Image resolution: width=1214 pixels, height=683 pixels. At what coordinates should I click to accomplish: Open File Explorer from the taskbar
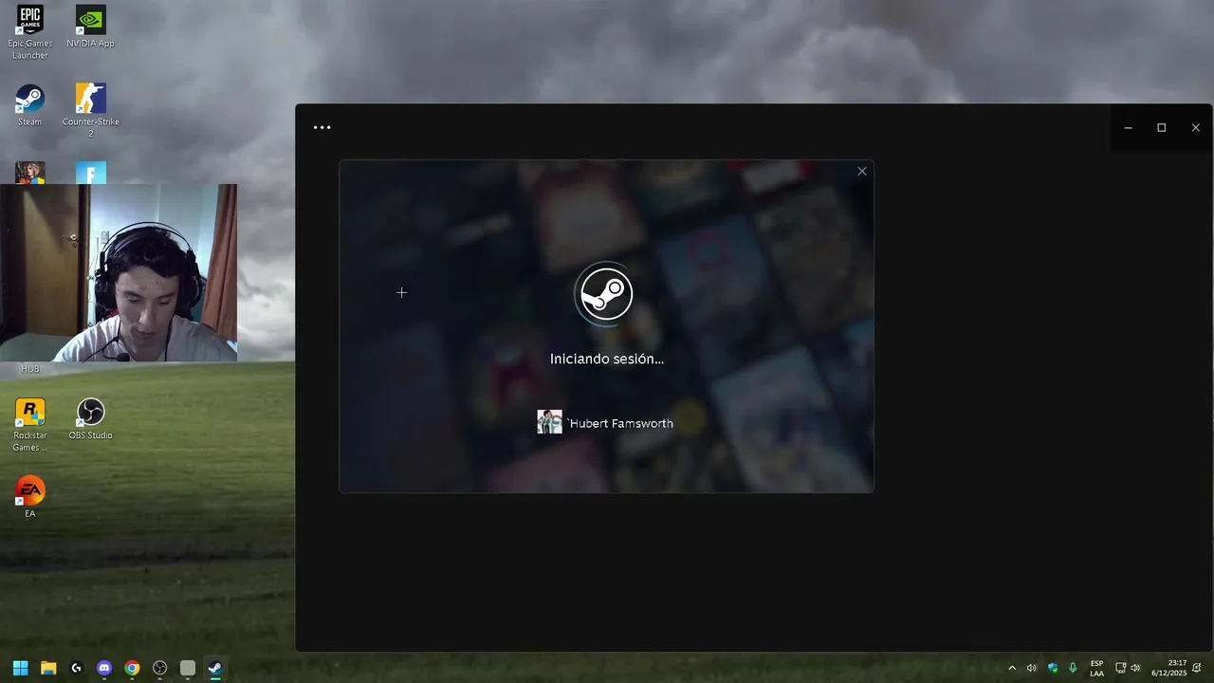48,668
